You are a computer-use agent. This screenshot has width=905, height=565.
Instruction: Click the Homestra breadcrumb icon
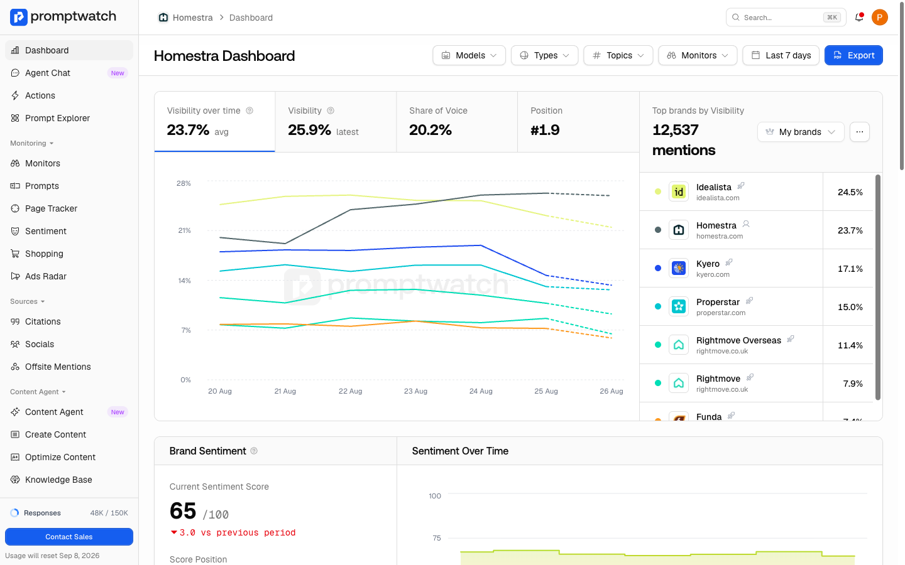pyautogui.click(x=163, y=18)
